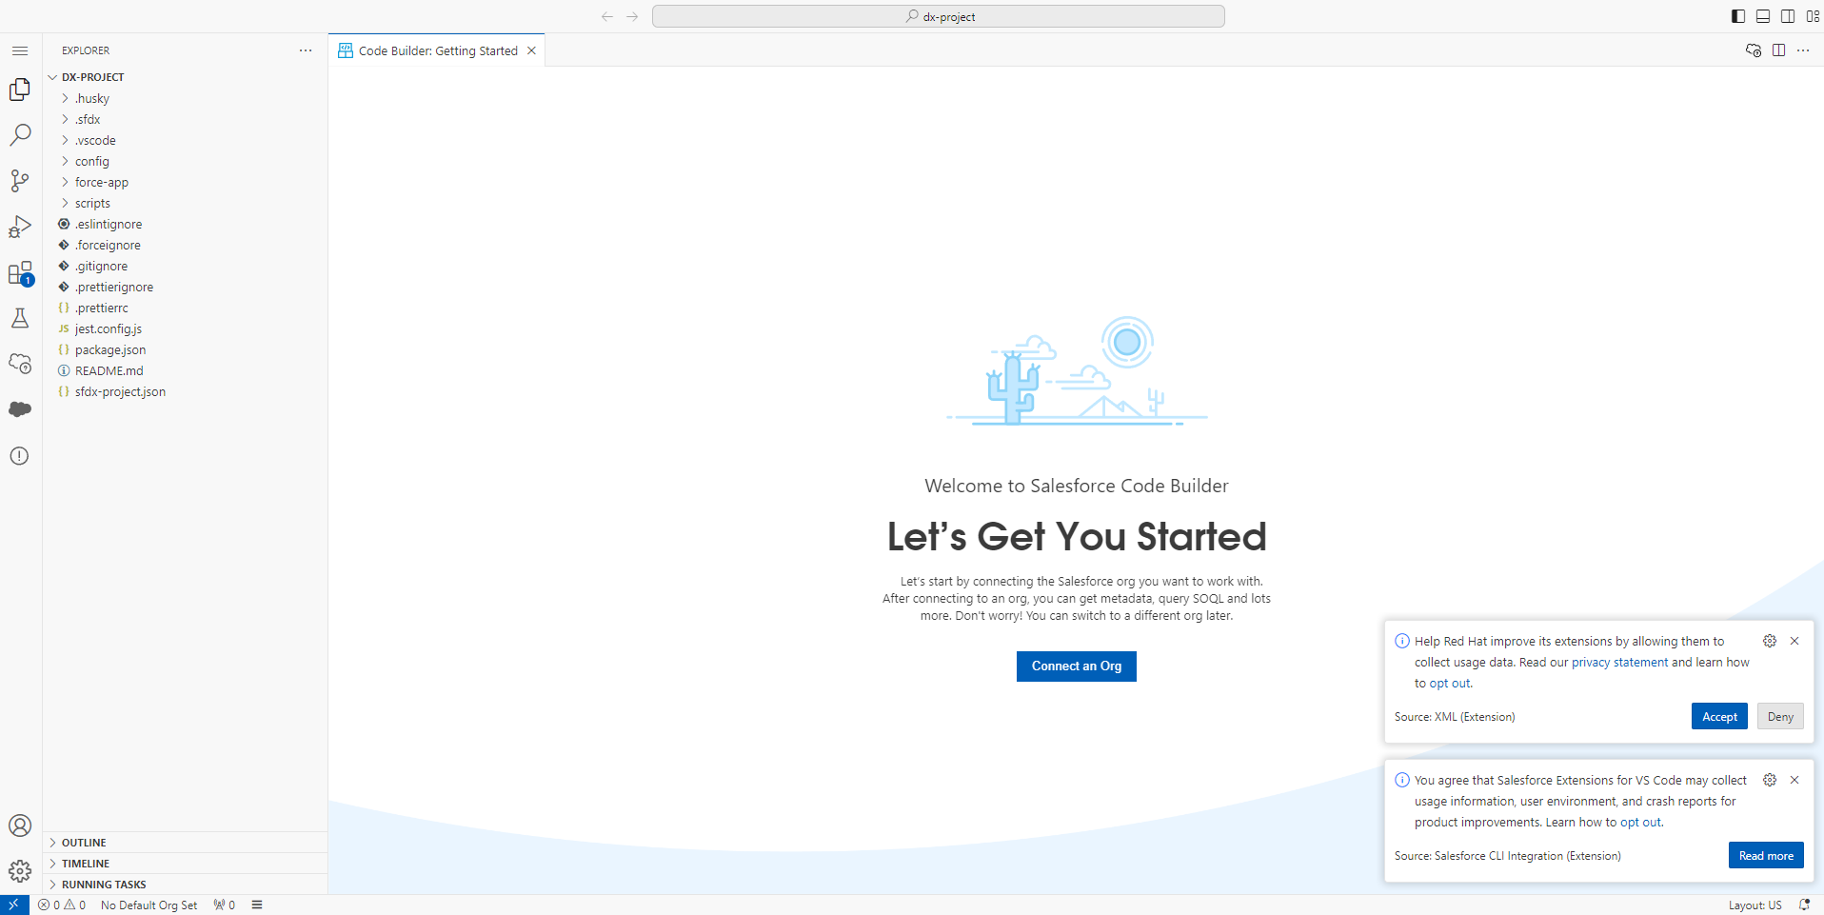This screenshot has height=915, width=1824.
Task: Customize layout icon in title bar
Action: coord(1813,16)
